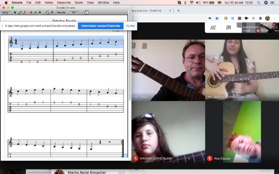Click the Escala Em.enc window title
The height and width of the screenshot is (174, 279).
[66, 8]
